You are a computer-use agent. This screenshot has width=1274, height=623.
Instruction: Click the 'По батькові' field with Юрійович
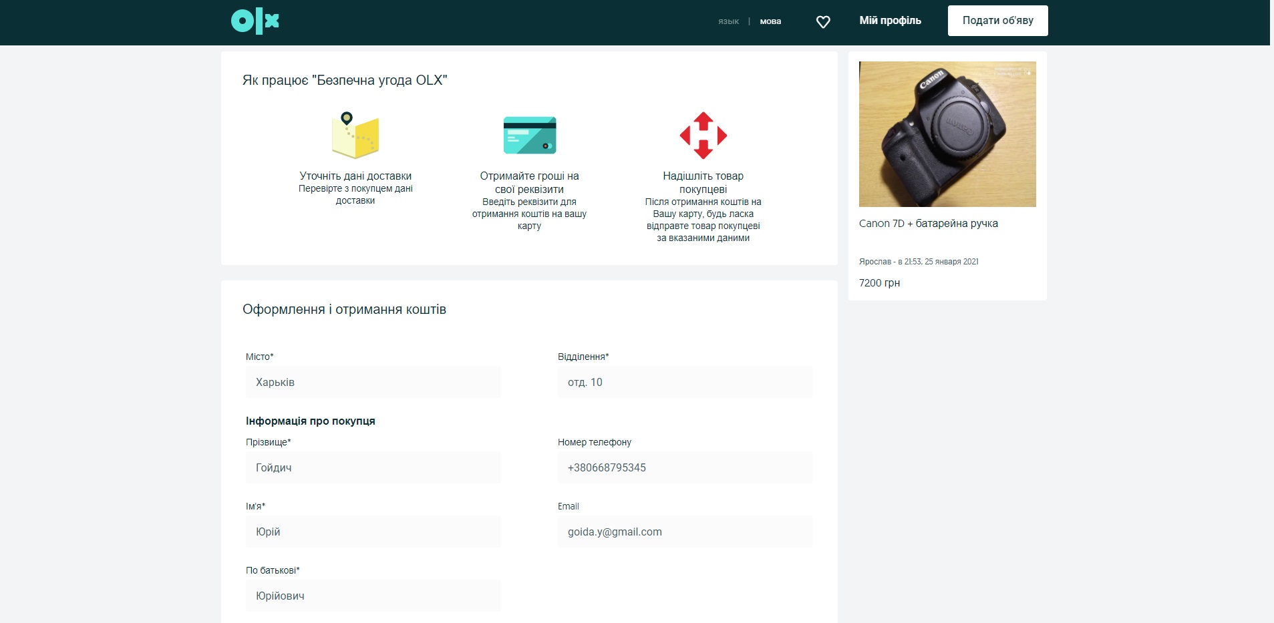[x=373, y=596]
